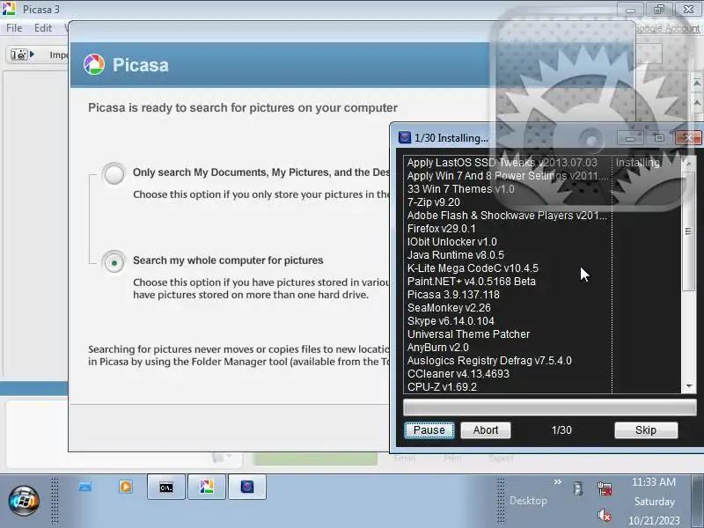
Task: Select 7-Zip v9.20 in the list
Action: (x=433, y=202)
